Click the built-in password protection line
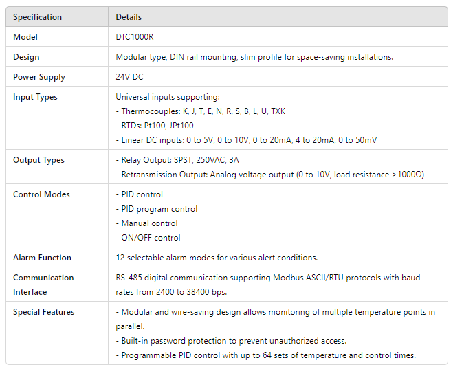The width and height of the screenshot is (453, 369). (231, 341)
